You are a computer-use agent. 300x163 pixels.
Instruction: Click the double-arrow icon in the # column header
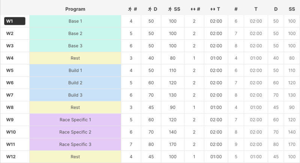pos(193,9)
